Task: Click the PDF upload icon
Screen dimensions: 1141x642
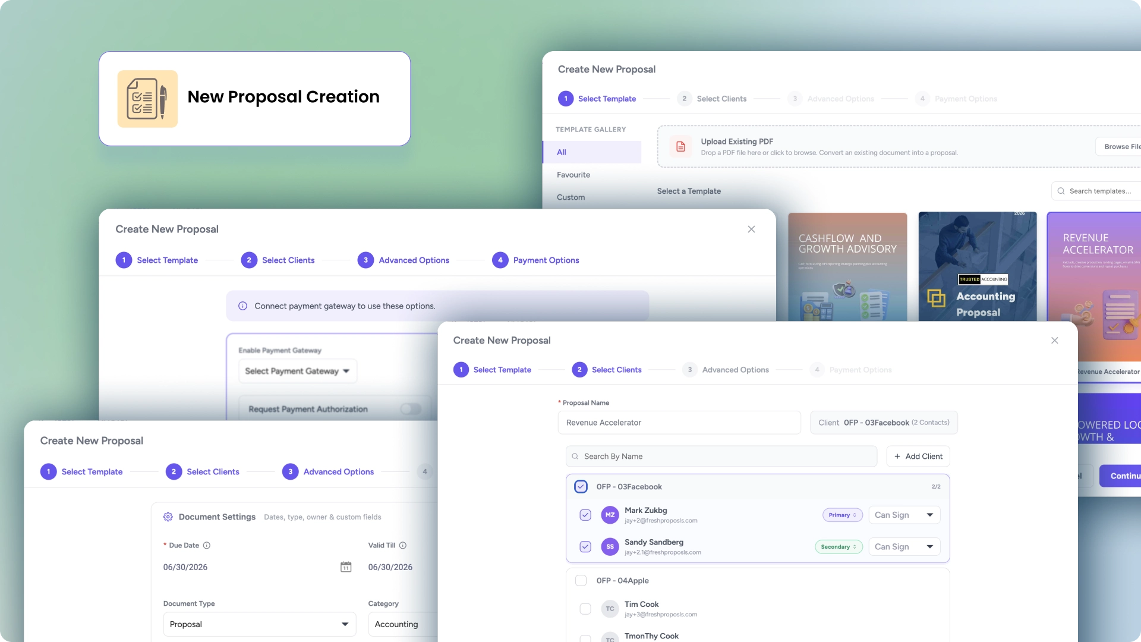Action: click(680, 147)
